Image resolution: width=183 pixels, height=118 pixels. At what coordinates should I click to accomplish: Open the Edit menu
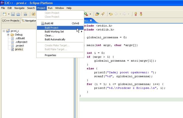9,8
